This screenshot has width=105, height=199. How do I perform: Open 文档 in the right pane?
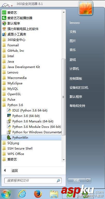73,32
